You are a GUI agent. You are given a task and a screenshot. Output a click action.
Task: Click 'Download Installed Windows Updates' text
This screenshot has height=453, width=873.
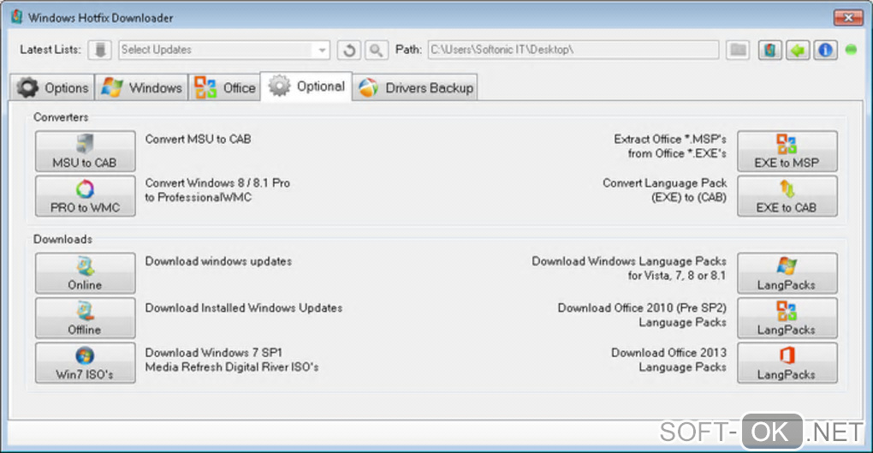click(x=243, y=307)
